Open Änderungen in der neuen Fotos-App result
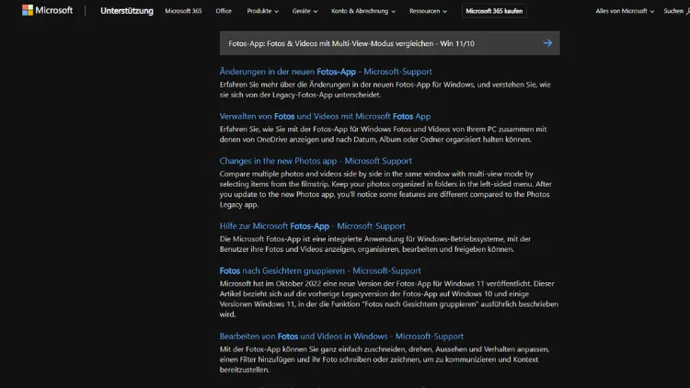The image size is (690, 388). point(326,72)
